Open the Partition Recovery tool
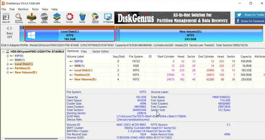This screenshot has height=140, width=265. 19,18
